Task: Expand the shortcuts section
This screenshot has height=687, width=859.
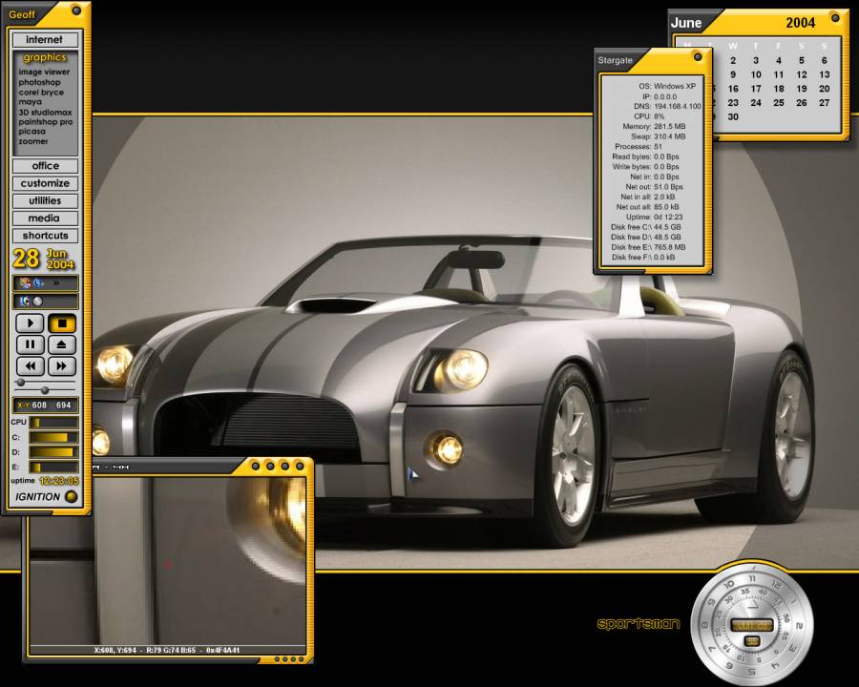Action: [45, 236]
